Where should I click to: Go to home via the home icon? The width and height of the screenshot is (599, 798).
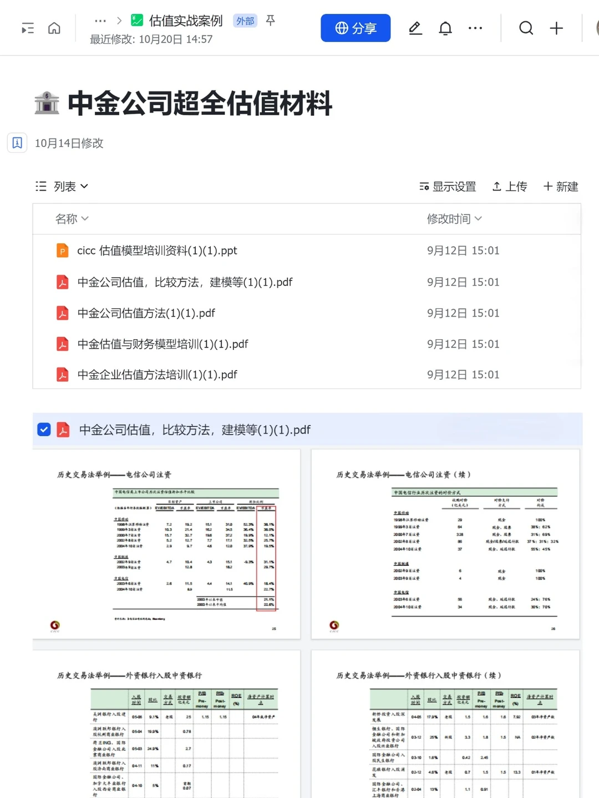(54, 28)
